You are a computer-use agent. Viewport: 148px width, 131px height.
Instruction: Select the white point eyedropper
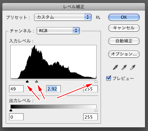133,67
